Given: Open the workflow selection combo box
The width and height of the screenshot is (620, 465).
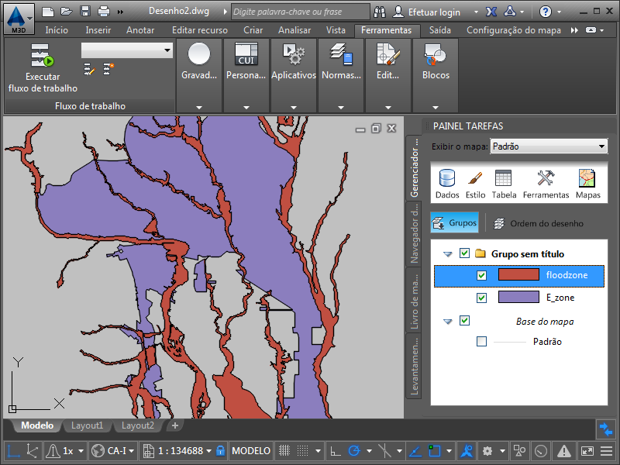Looking at the screenshot, I should [127, 50].
